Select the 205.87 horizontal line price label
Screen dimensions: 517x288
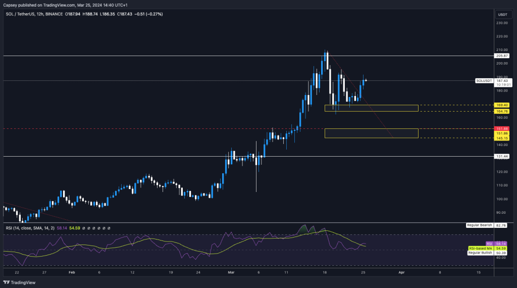[x=502, y=56]
